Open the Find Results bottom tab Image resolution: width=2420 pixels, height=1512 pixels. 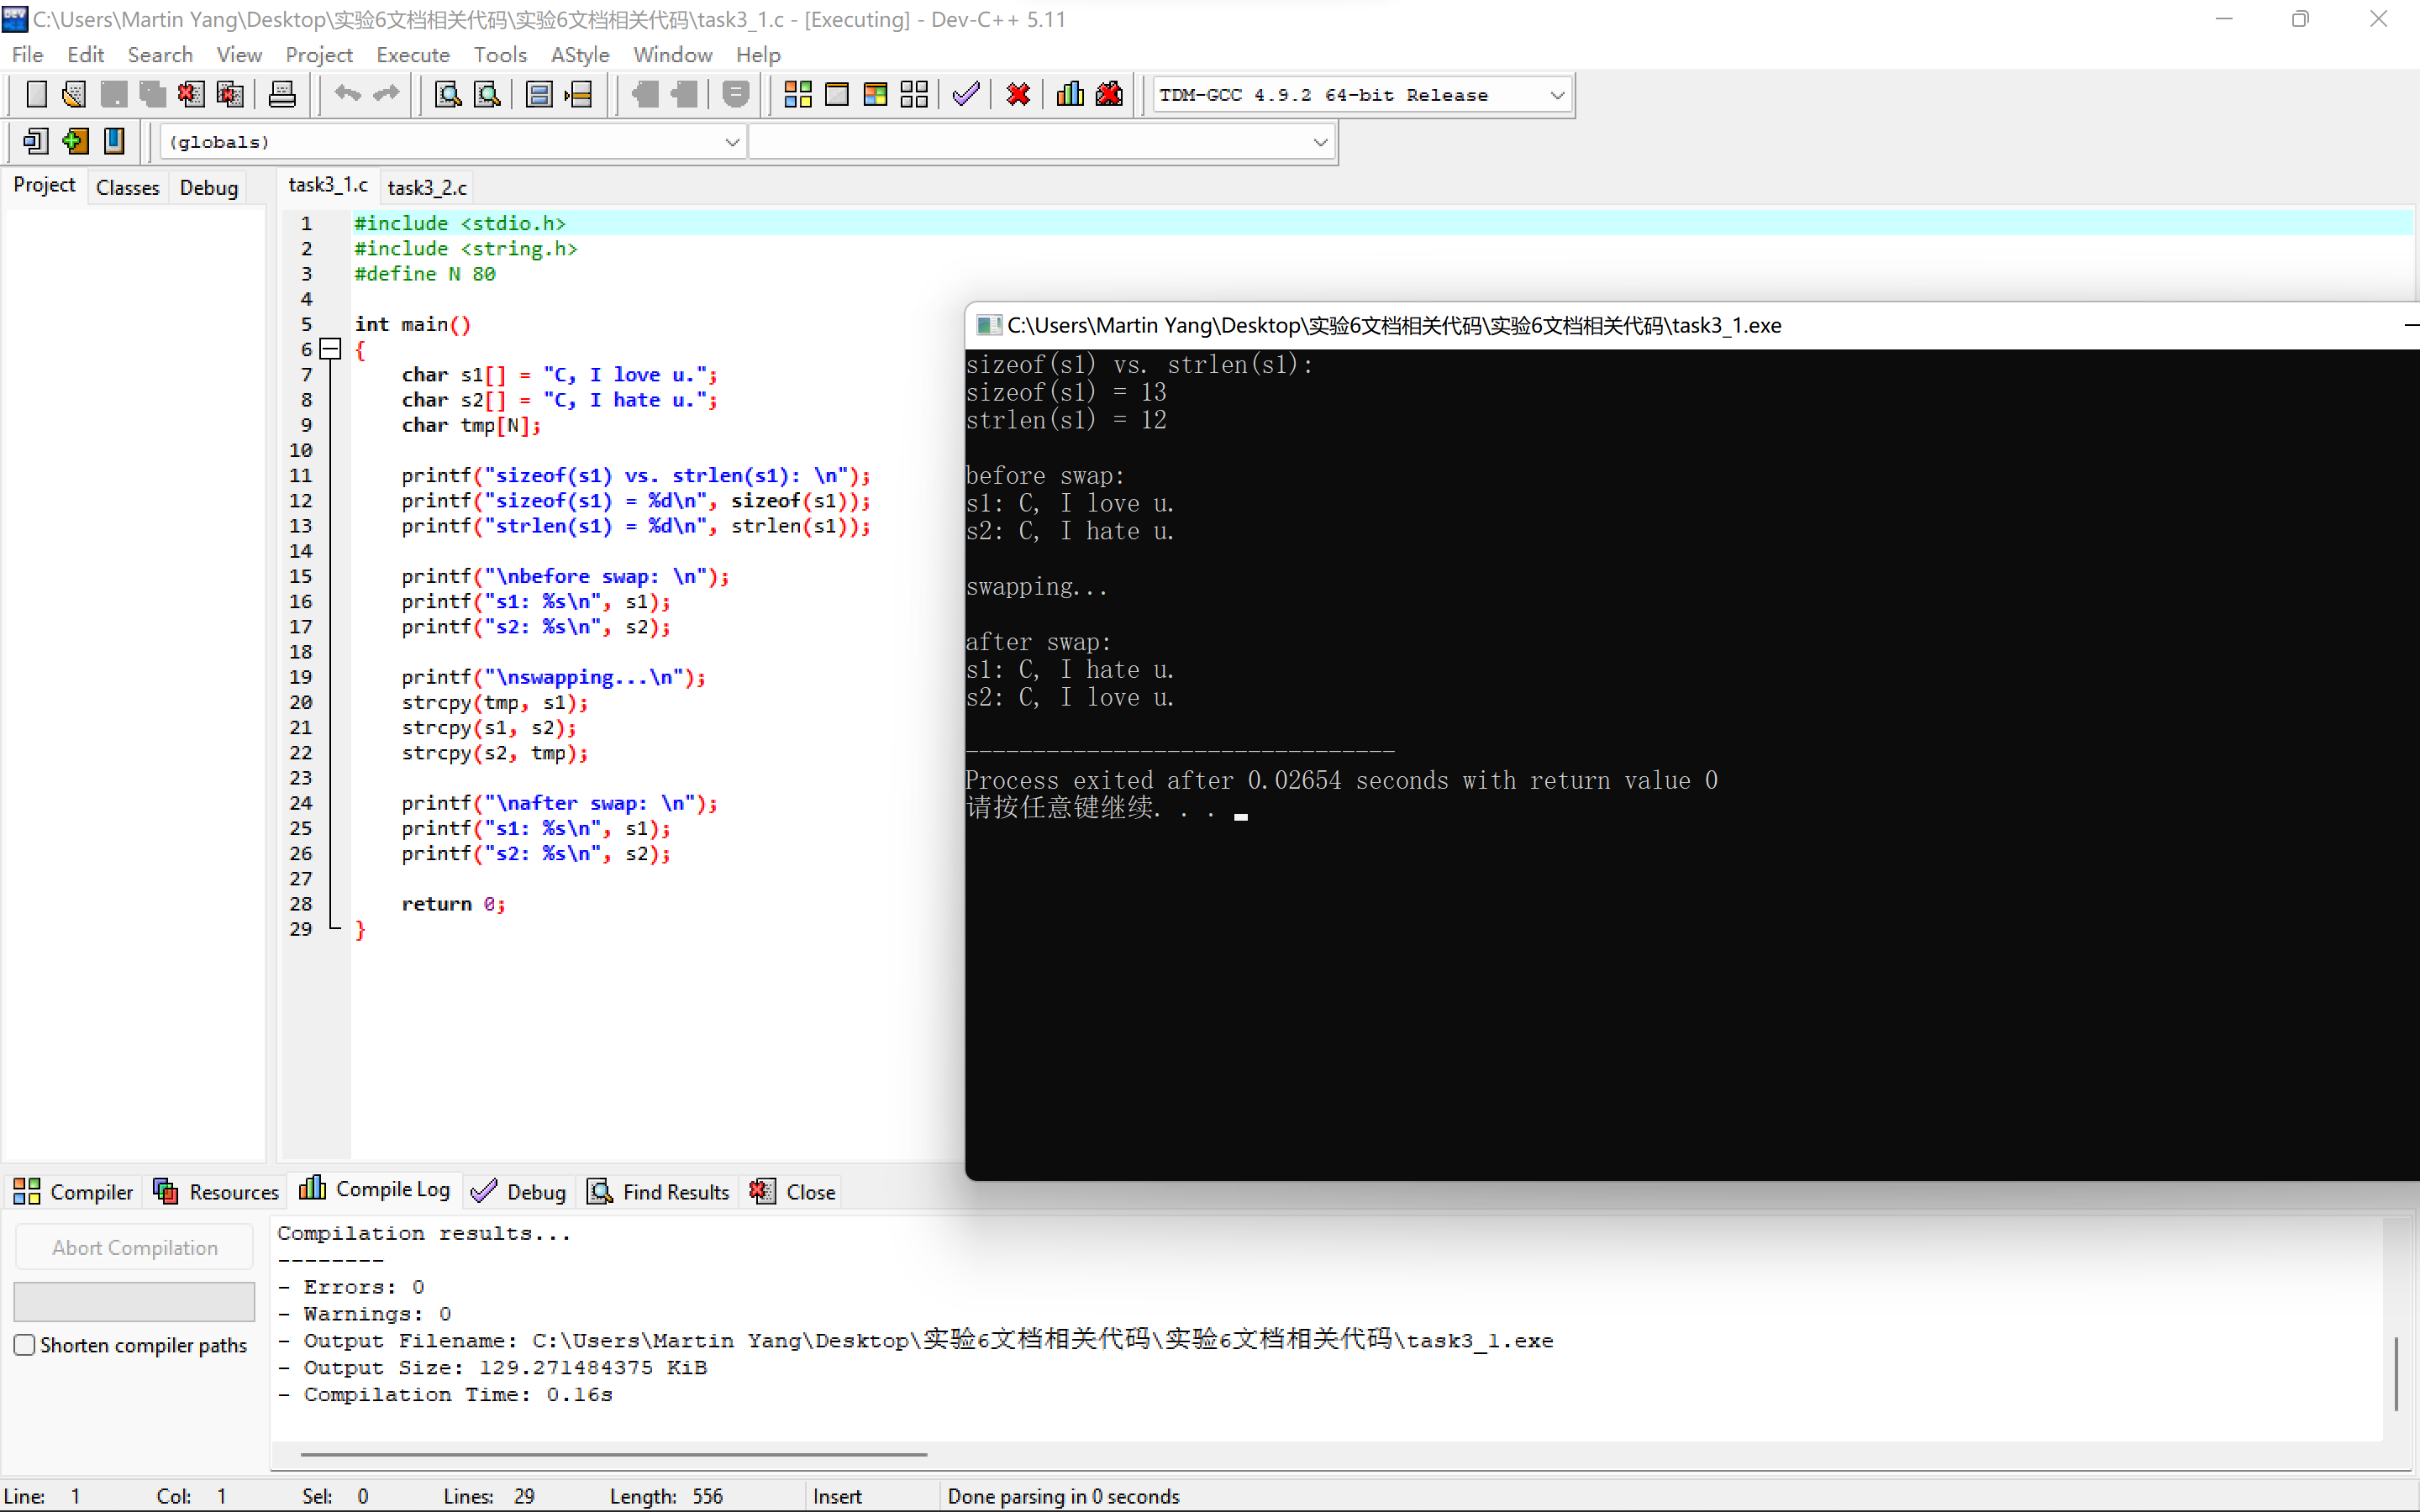click(x=660, y=1191)
